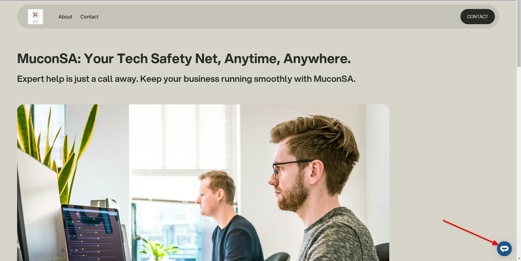Open the About page link

(65, 17)
